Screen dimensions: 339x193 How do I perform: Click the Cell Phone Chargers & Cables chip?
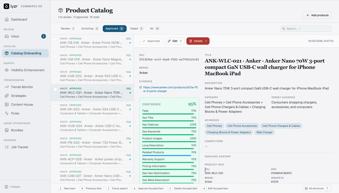point(281,126)
